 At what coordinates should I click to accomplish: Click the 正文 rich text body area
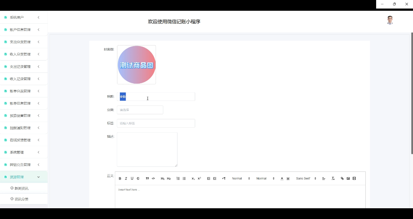tap(240, 197)
